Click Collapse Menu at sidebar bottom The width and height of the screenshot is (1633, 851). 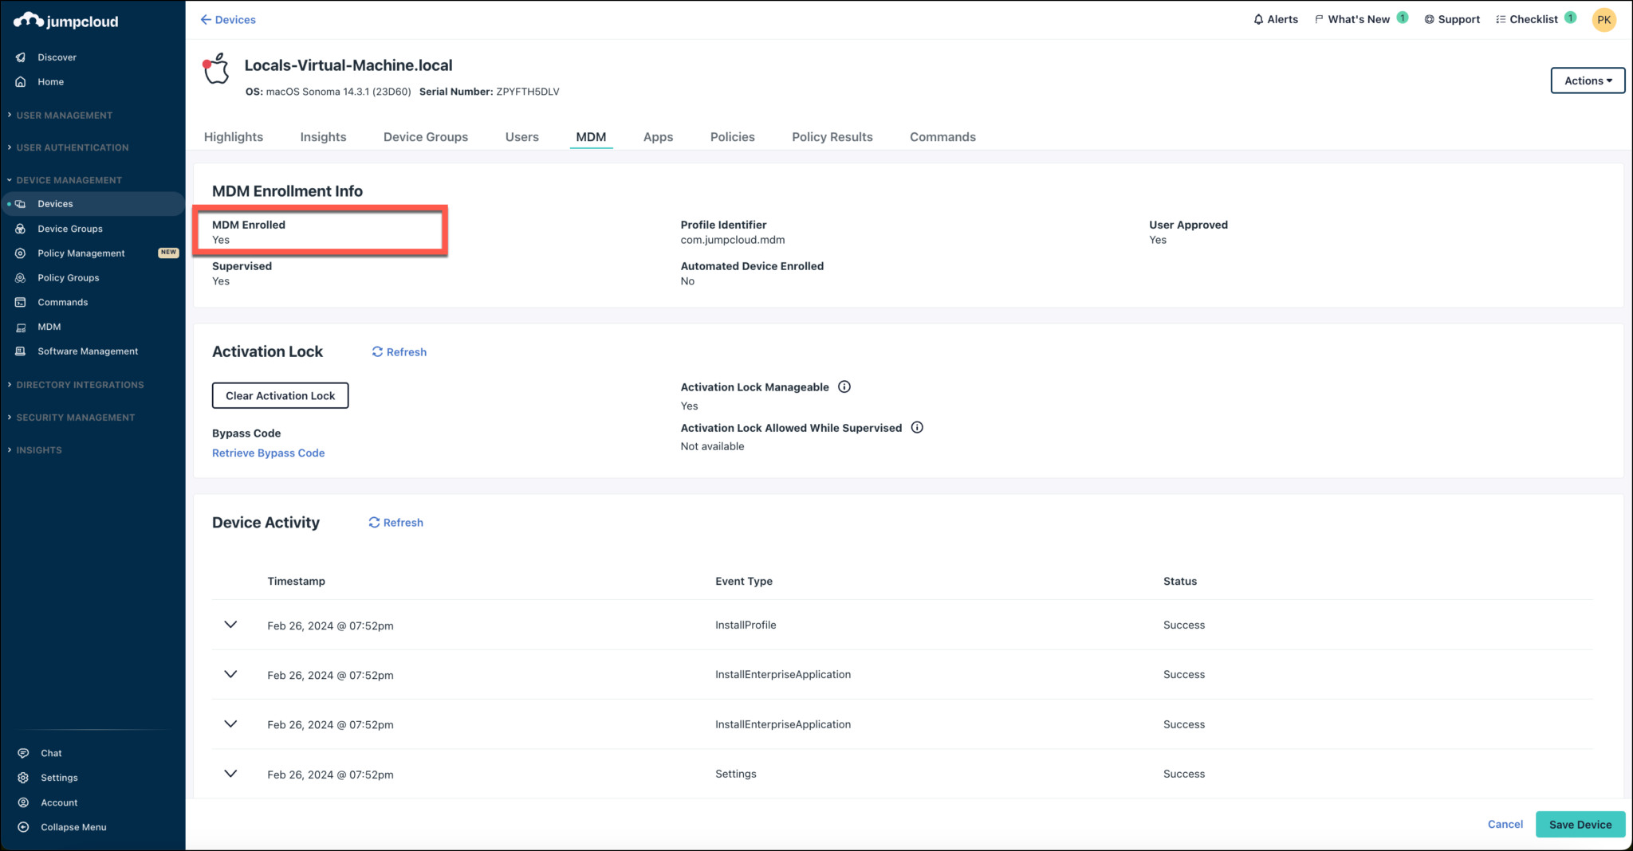click(73, 826)
